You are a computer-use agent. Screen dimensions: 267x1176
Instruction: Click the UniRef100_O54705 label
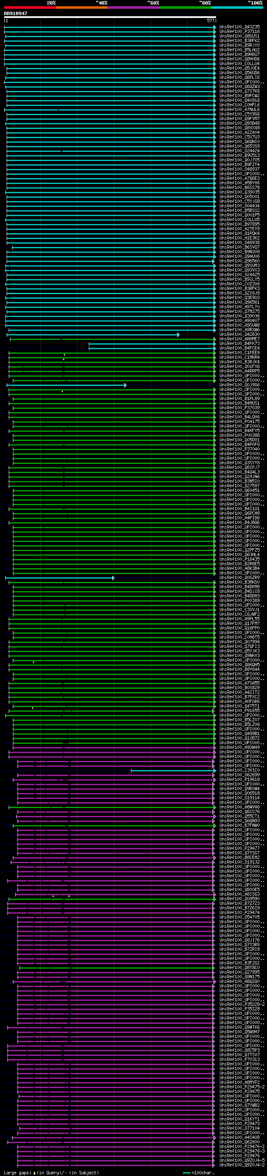point(239,918)
